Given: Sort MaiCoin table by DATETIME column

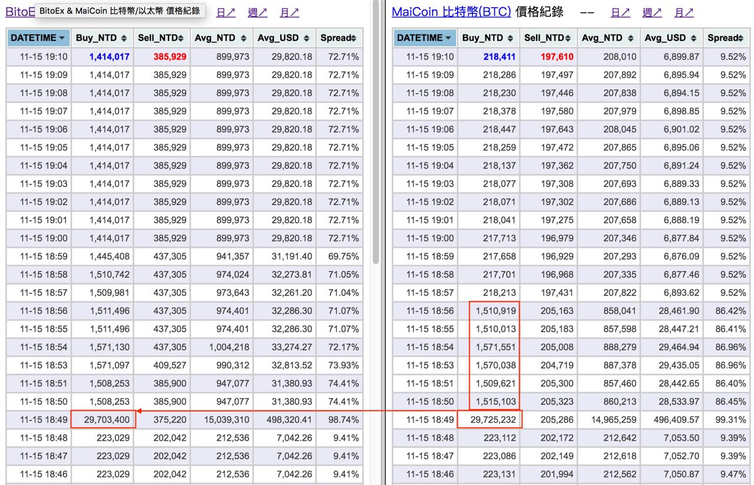Looking at the screenshot, I should (x=425, y=38).
